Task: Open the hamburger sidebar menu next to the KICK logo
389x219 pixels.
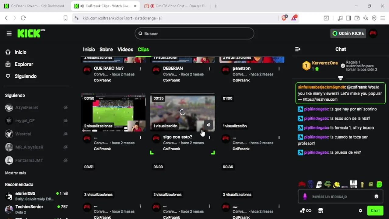Action: coord(9,33)
